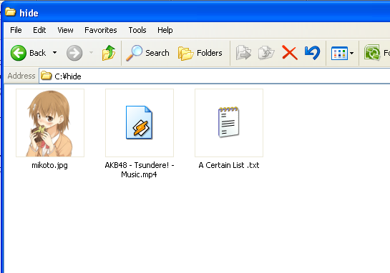This screenshot has width=390, height=273.
Task: Click the red Delete X icon
Action: pos(290,53)
